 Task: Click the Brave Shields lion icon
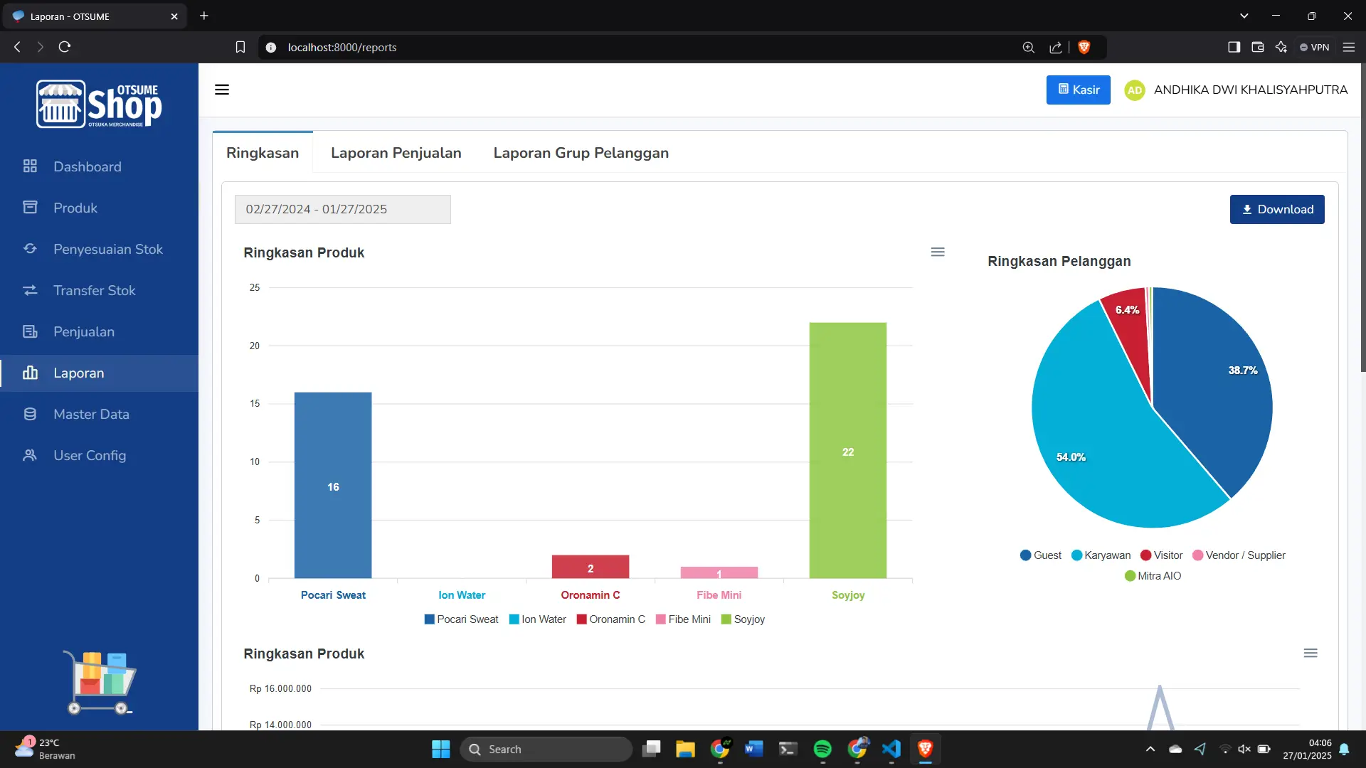(1084, 47)
